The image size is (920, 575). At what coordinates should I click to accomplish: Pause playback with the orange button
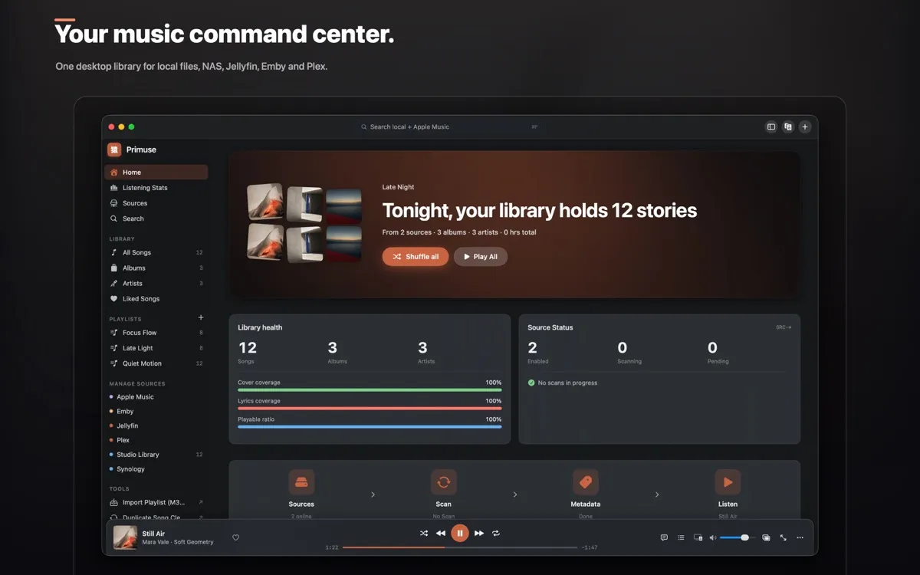tap(460, 533)
